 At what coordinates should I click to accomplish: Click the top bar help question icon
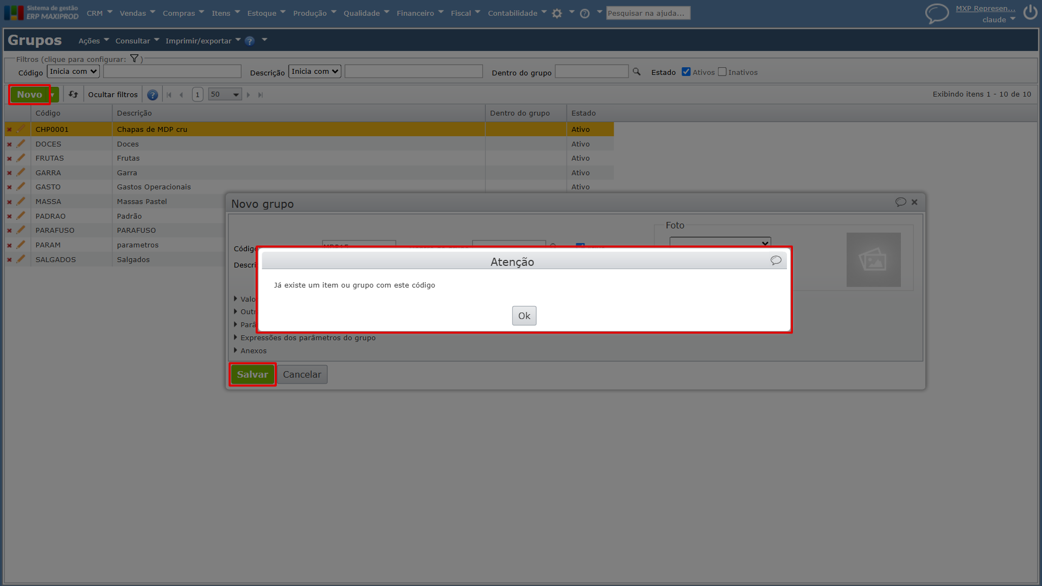[584, 14]
